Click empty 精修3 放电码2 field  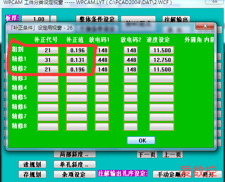tap(131, 79)
